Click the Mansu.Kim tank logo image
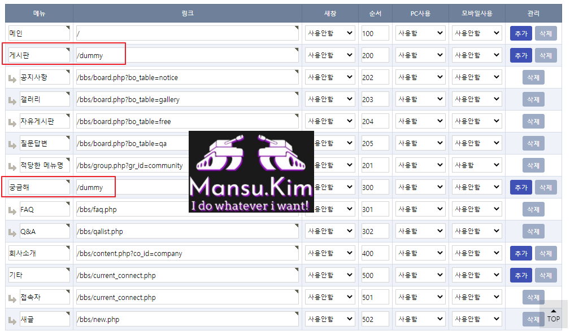This screenshot has height=331, width=570. [251, 171]
